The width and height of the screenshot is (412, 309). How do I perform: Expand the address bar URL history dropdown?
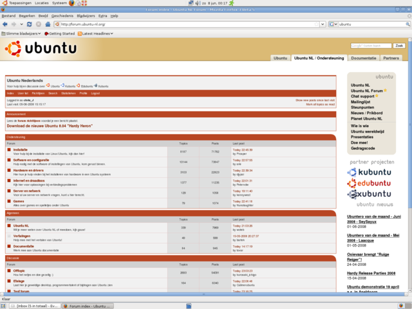[323, 24]
